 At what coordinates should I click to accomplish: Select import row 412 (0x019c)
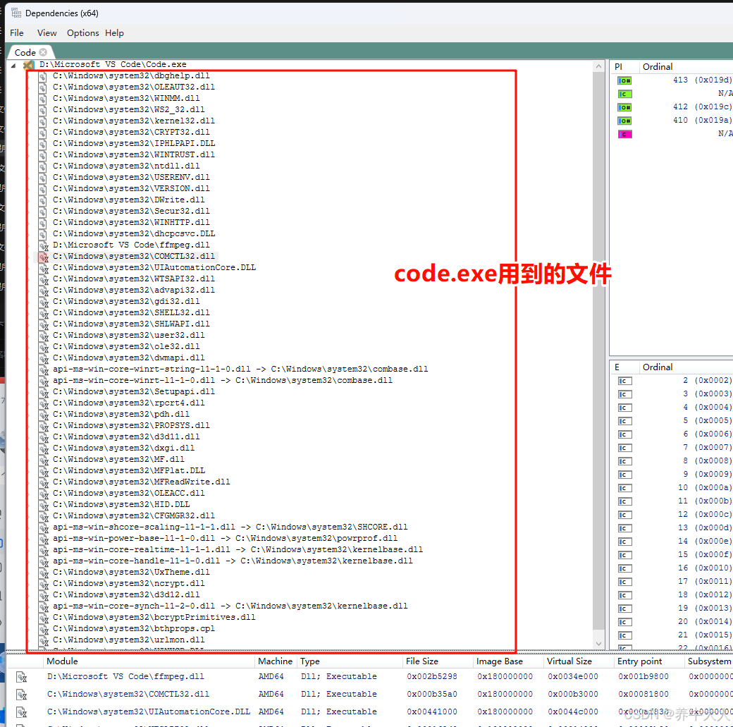(672, 107)
